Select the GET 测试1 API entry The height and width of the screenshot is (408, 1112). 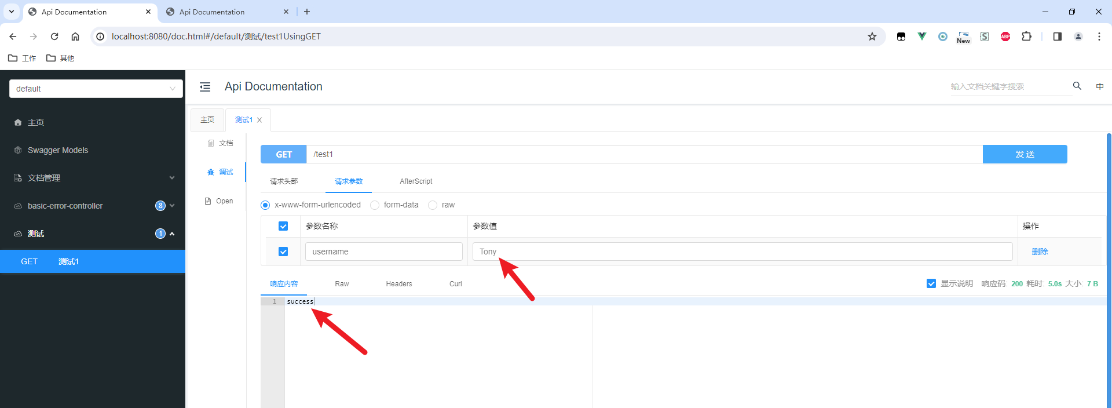point(93,261)
